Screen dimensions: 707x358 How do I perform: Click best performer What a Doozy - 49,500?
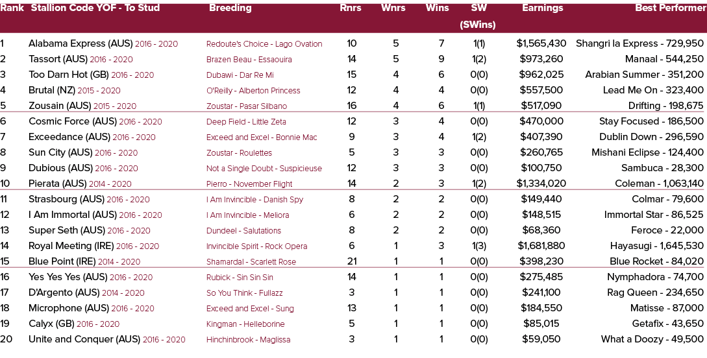[x=652, y=339]
